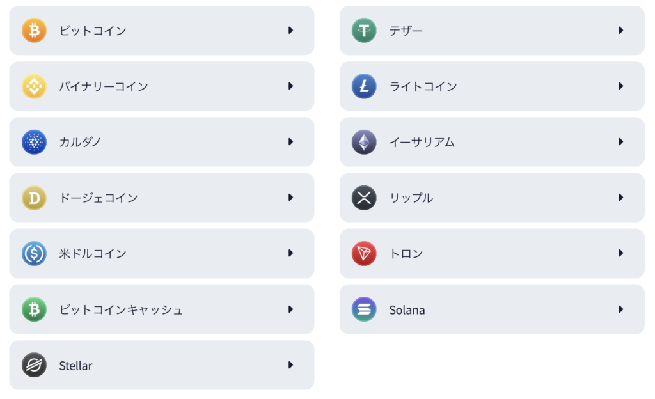Viewport: 655px width, 399px height.
Task: Click the green Tether coin icon
Action: click(x=364, y=31)
